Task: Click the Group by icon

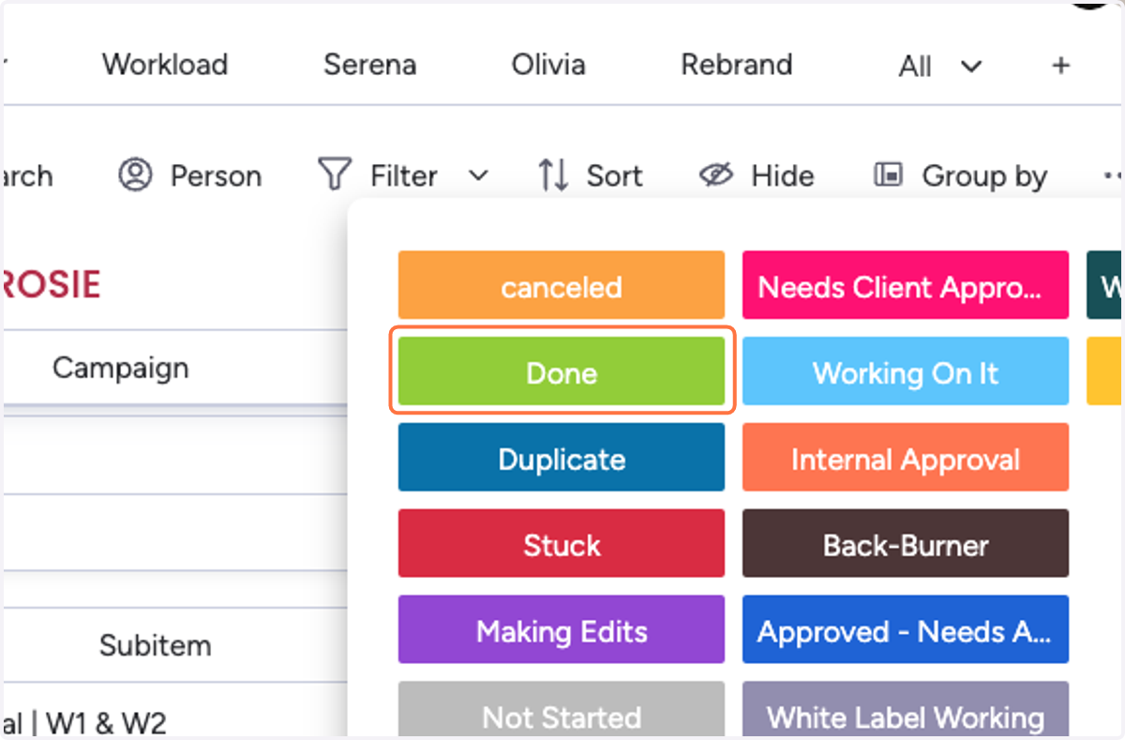Action: [x=888, y=175]
